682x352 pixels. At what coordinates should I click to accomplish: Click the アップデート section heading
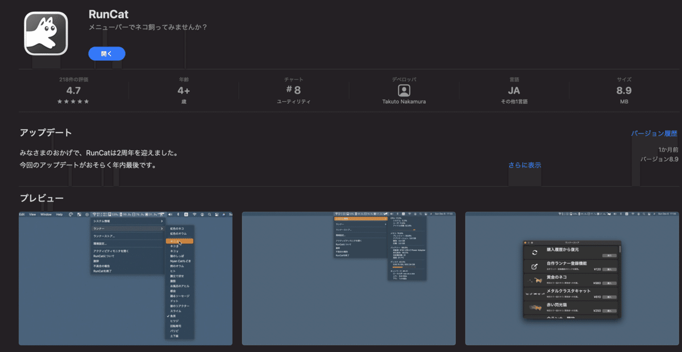coord(45,133)
